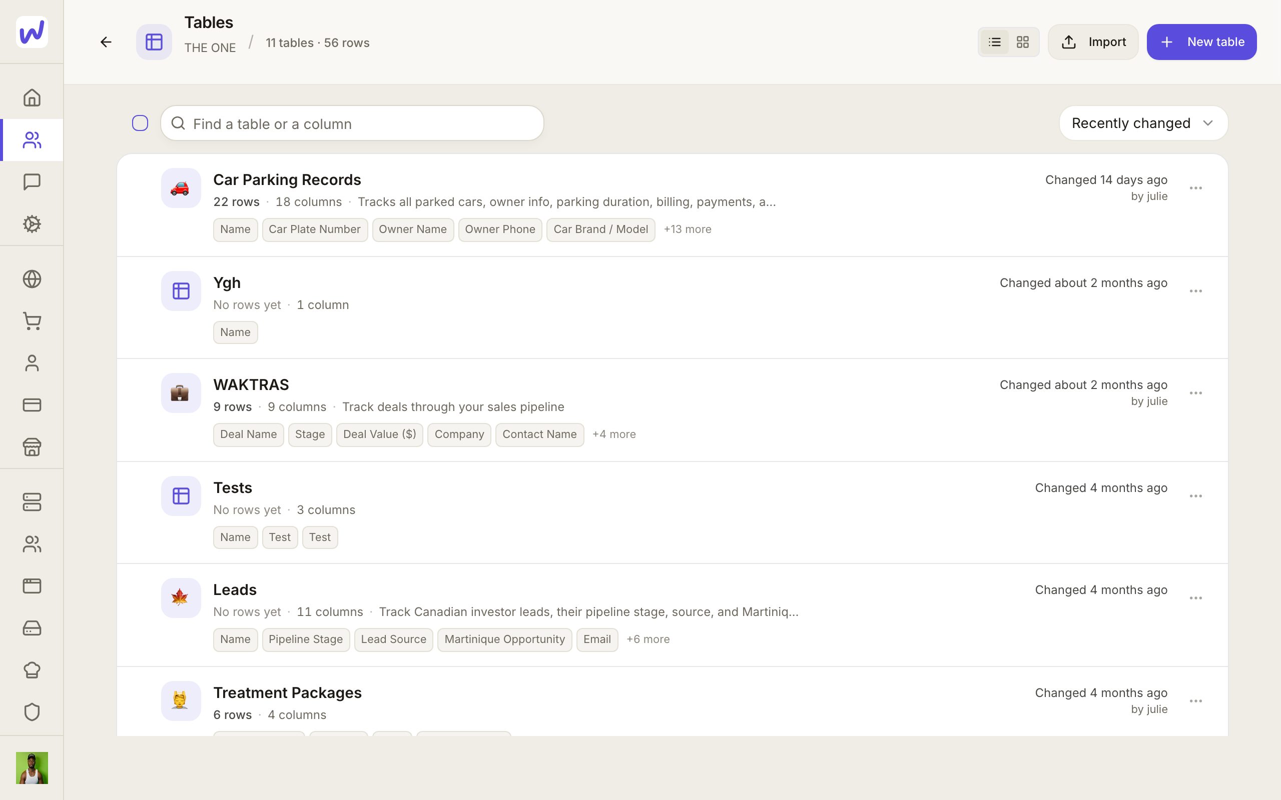The width and height of the screenshot is (1281, 800).
Task: Open more options for Ygh table
Action: (x=1196, y=291)
